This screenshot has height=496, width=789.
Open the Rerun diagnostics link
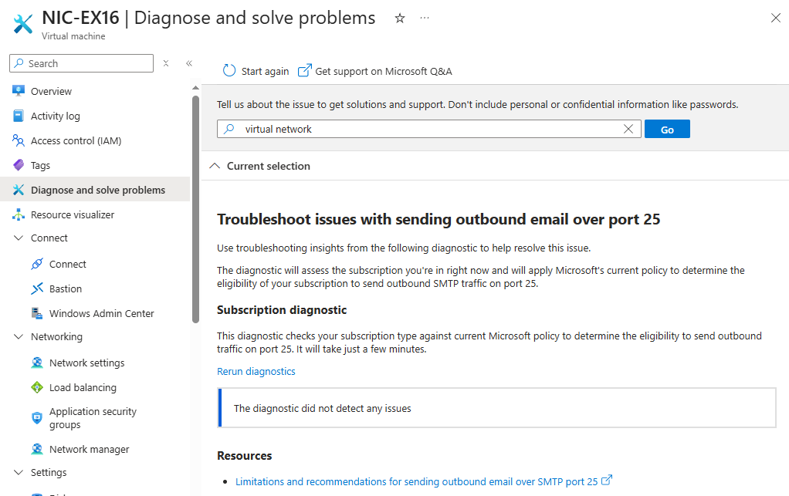tap(256, 371)
